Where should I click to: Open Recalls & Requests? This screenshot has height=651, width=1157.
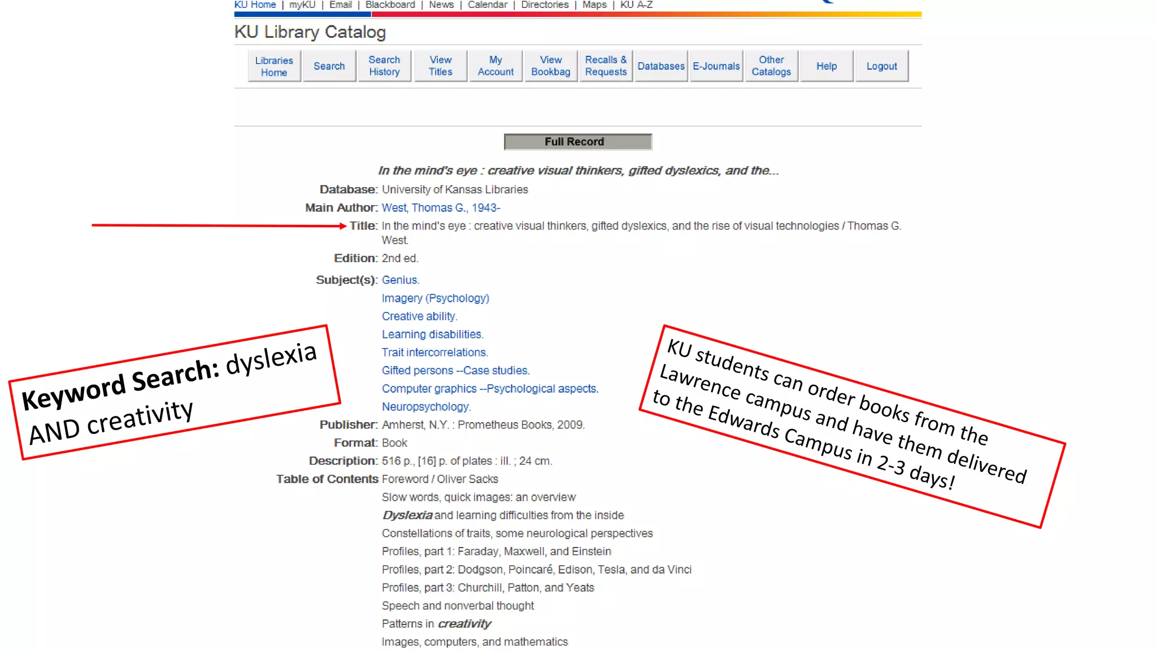point(606,66)
